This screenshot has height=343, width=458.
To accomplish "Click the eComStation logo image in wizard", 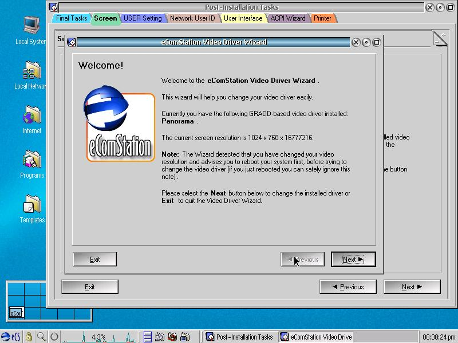I will pyautogui.click(x=119, y=123).
